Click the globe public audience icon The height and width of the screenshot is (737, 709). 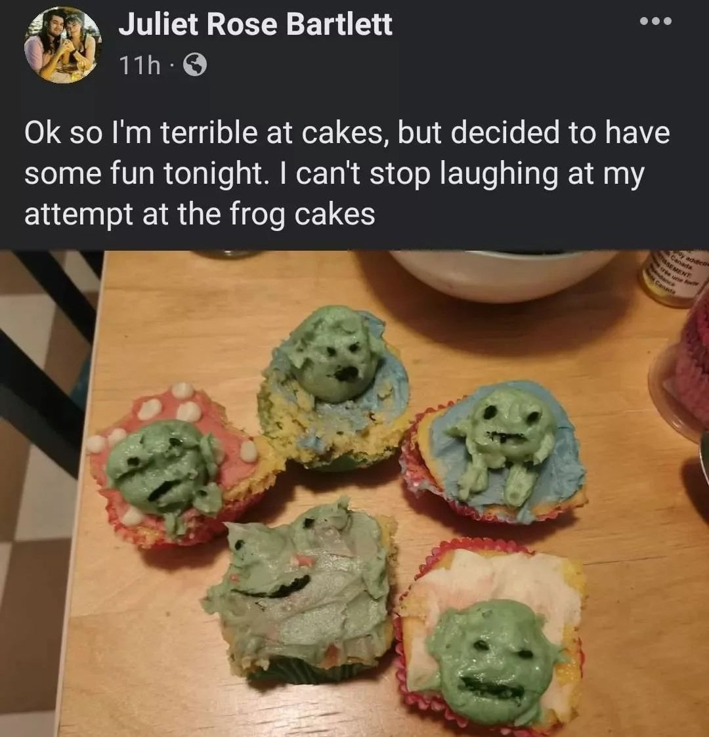pyautogui.click(x=194, y=64)
